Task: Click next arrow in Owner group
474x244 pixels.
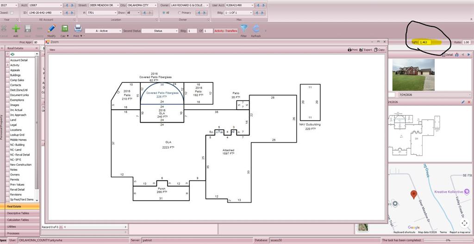Action: pos(205,13)
